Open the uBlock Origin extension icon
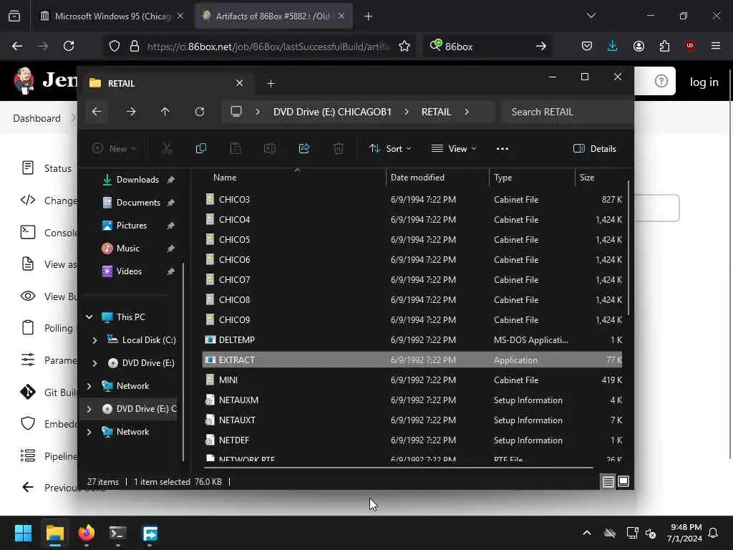 point(690,46)
